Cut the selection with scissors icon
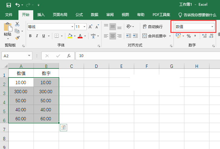The image size is (220, 149). (17, 24)
